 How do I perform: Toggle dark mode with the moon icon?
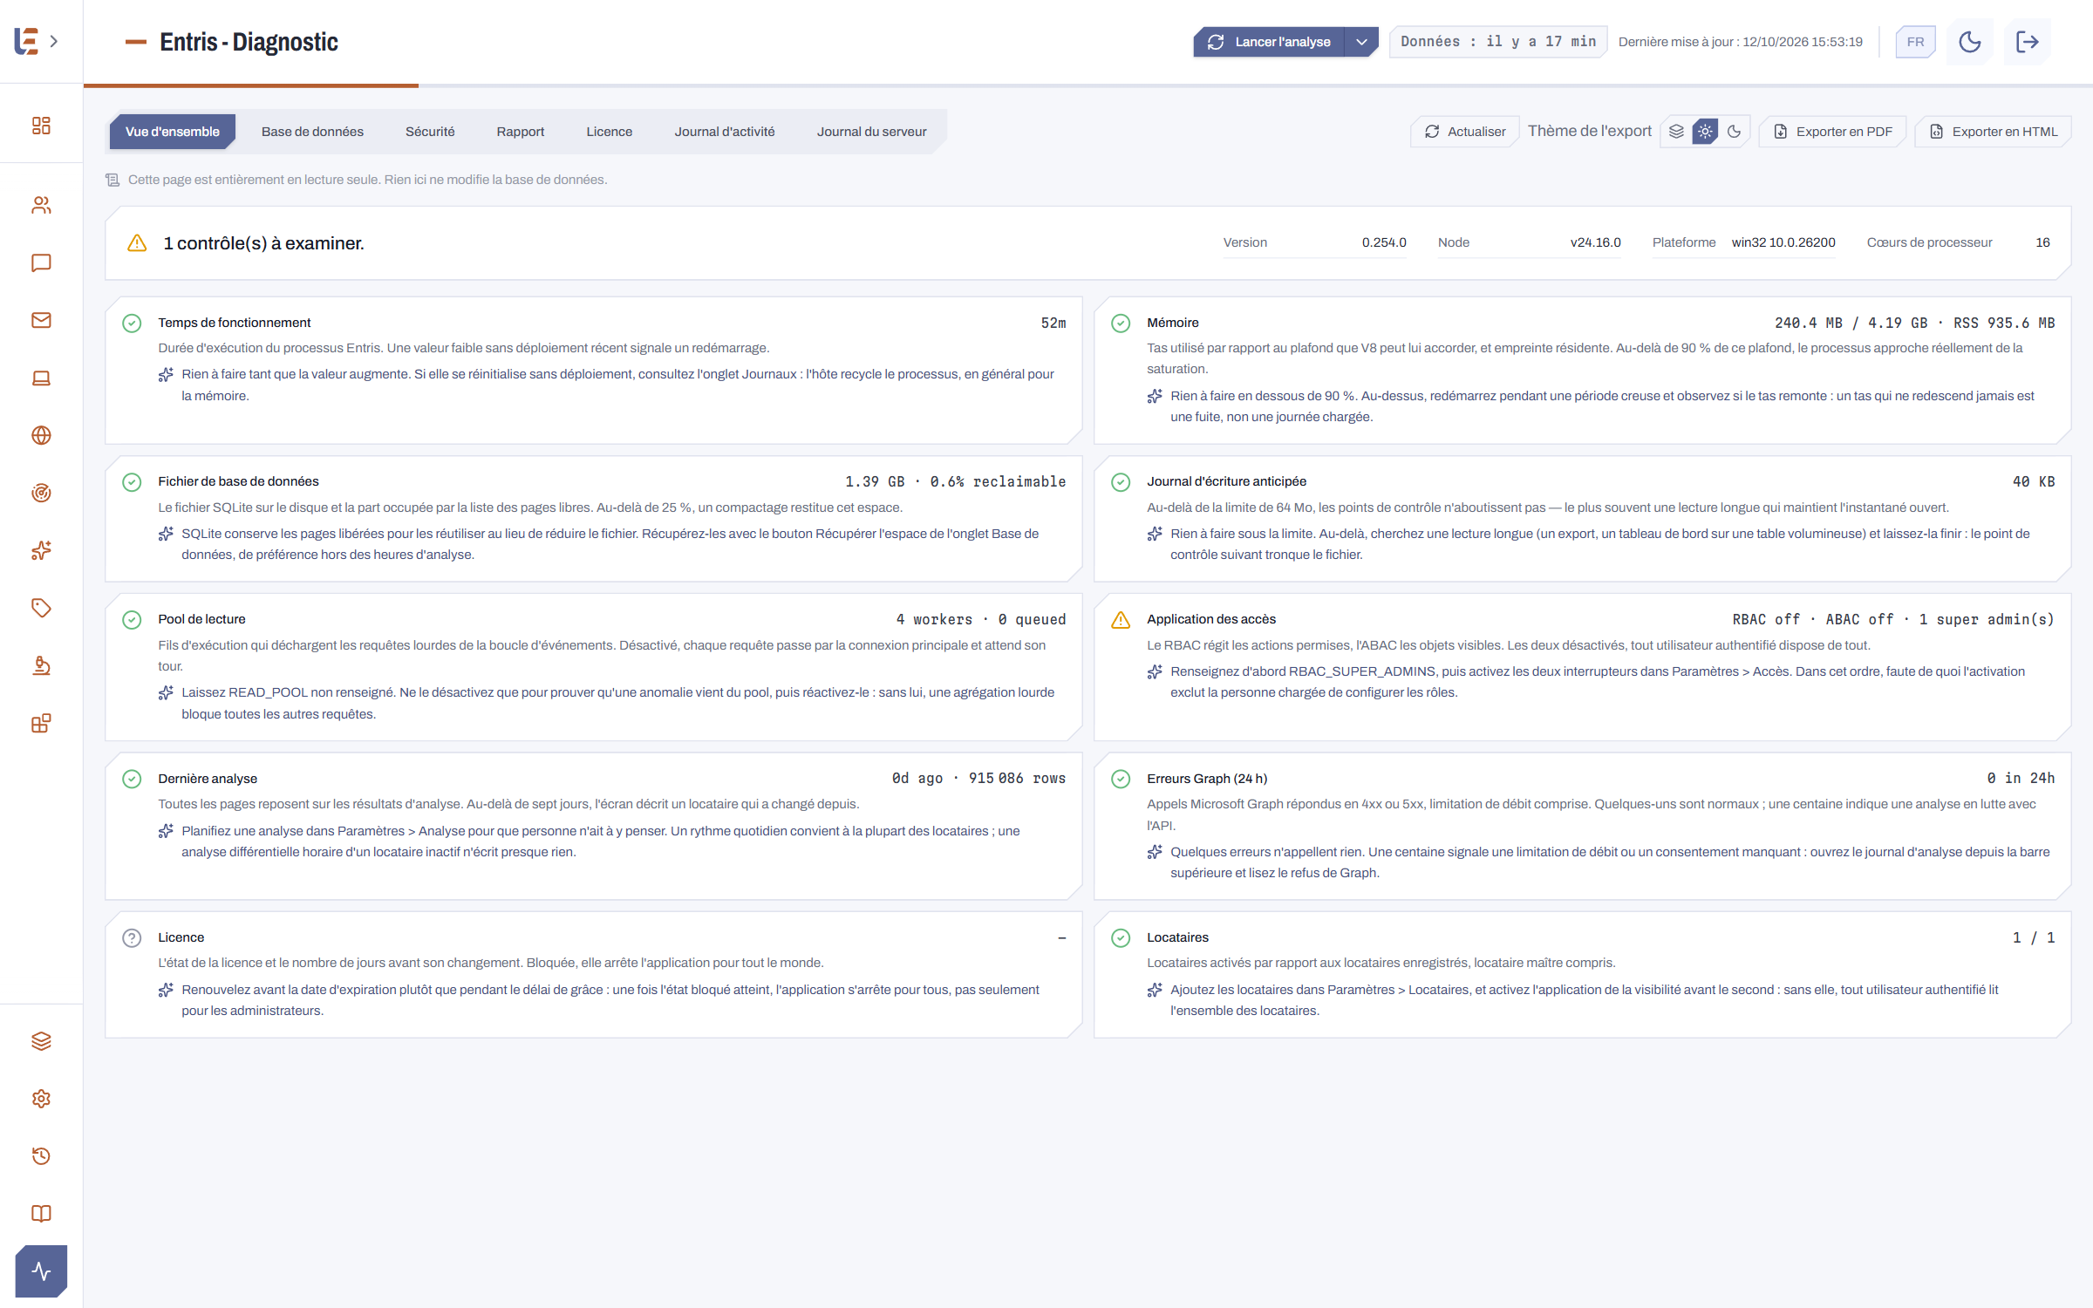[1970, 42]
